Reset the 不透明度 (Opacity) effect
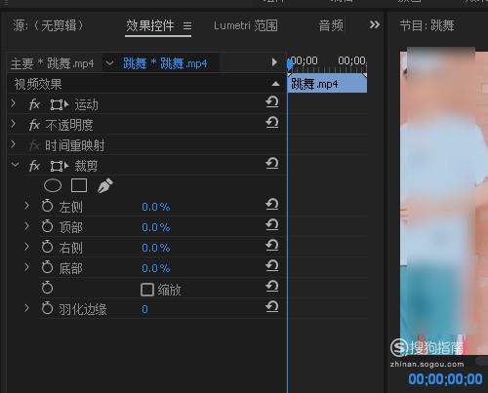The height and width of the screenshot is (393, 488). 272,123
